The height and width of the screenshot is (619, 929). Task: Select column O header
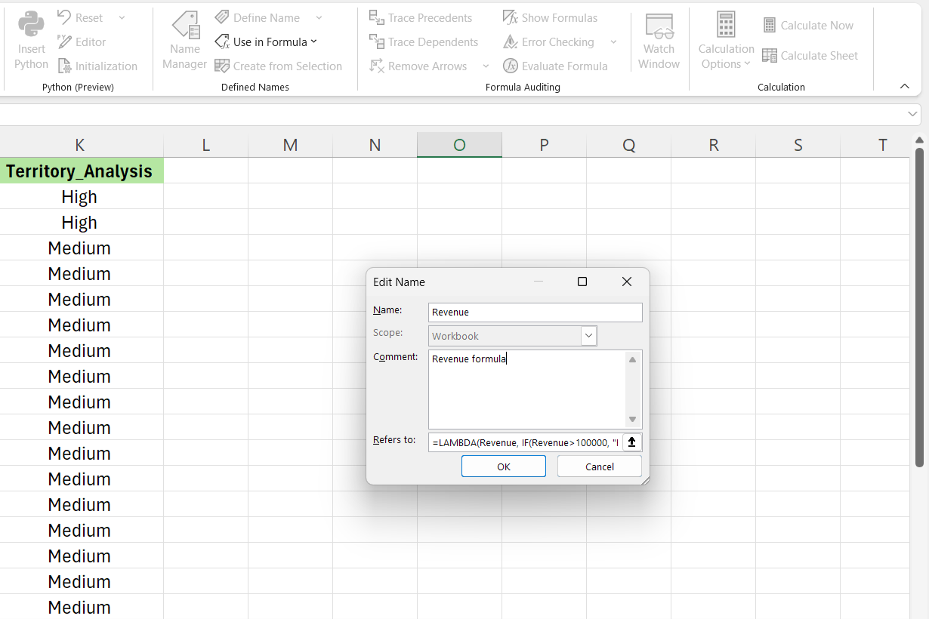click(459, 145)
